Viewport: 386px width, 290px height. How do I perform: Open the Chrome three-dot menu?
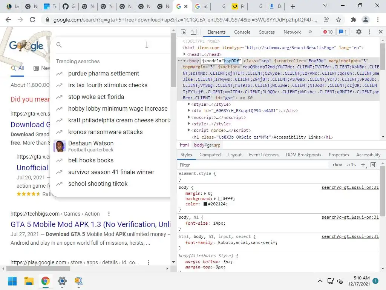378,20
